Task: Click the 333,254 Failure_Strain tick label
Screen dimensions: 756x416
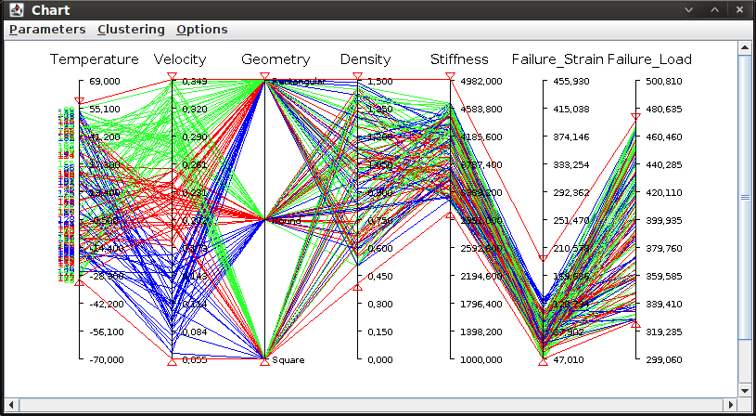Action: coord(571,164)
